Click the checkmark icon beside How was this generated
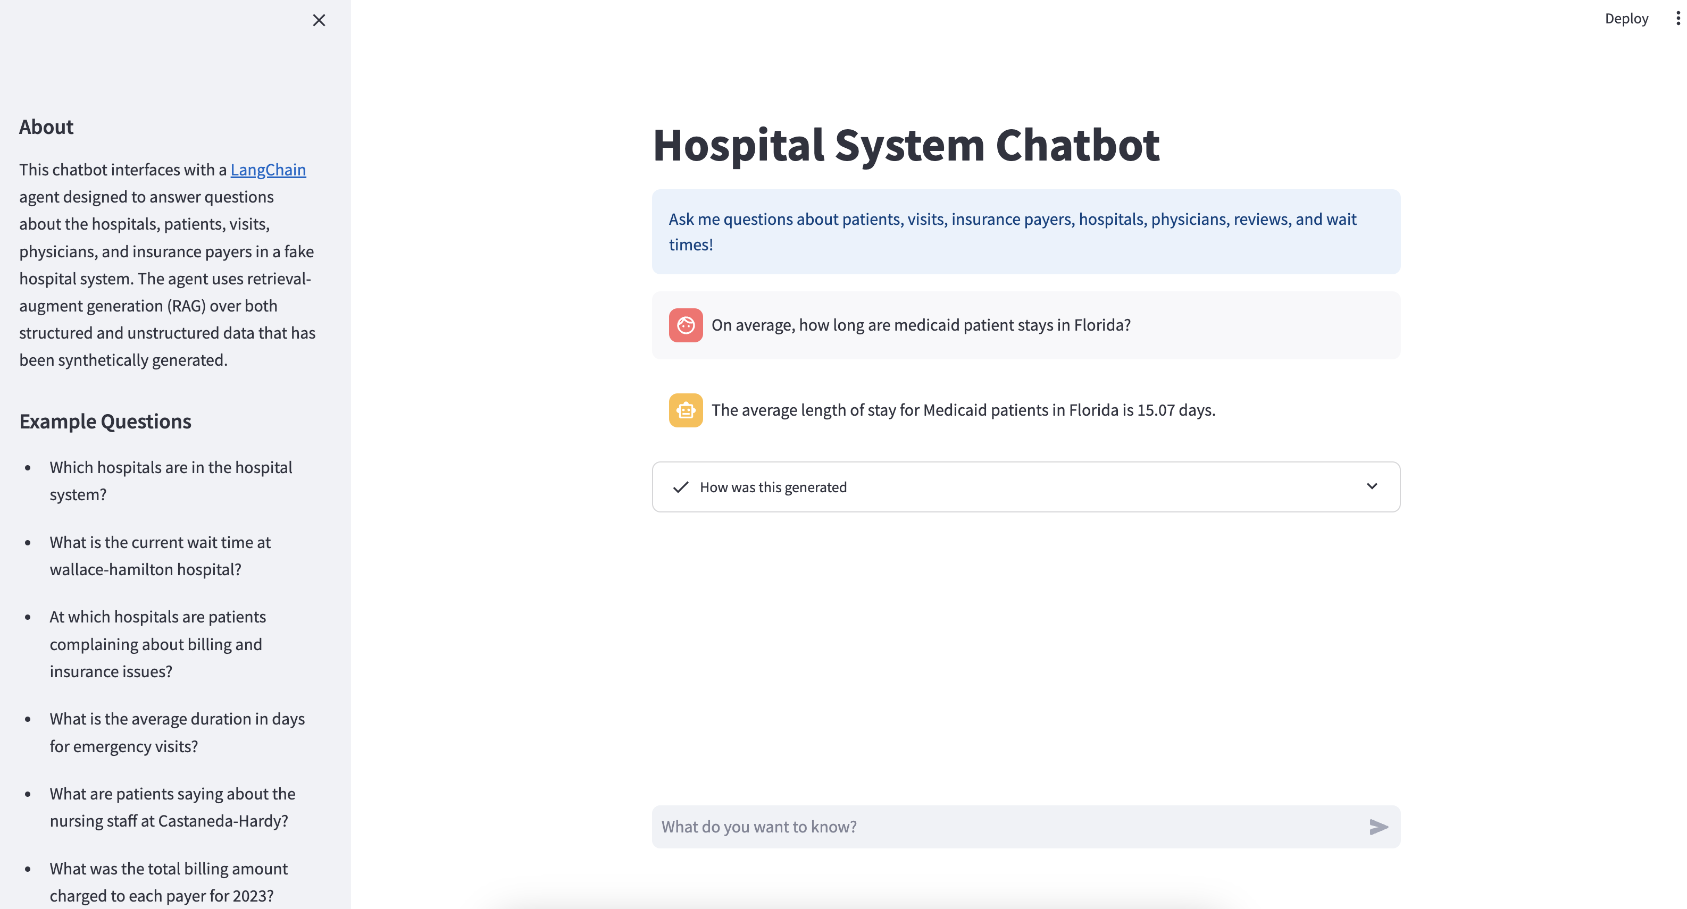1687x909 pixels. (x=680, y=487)
